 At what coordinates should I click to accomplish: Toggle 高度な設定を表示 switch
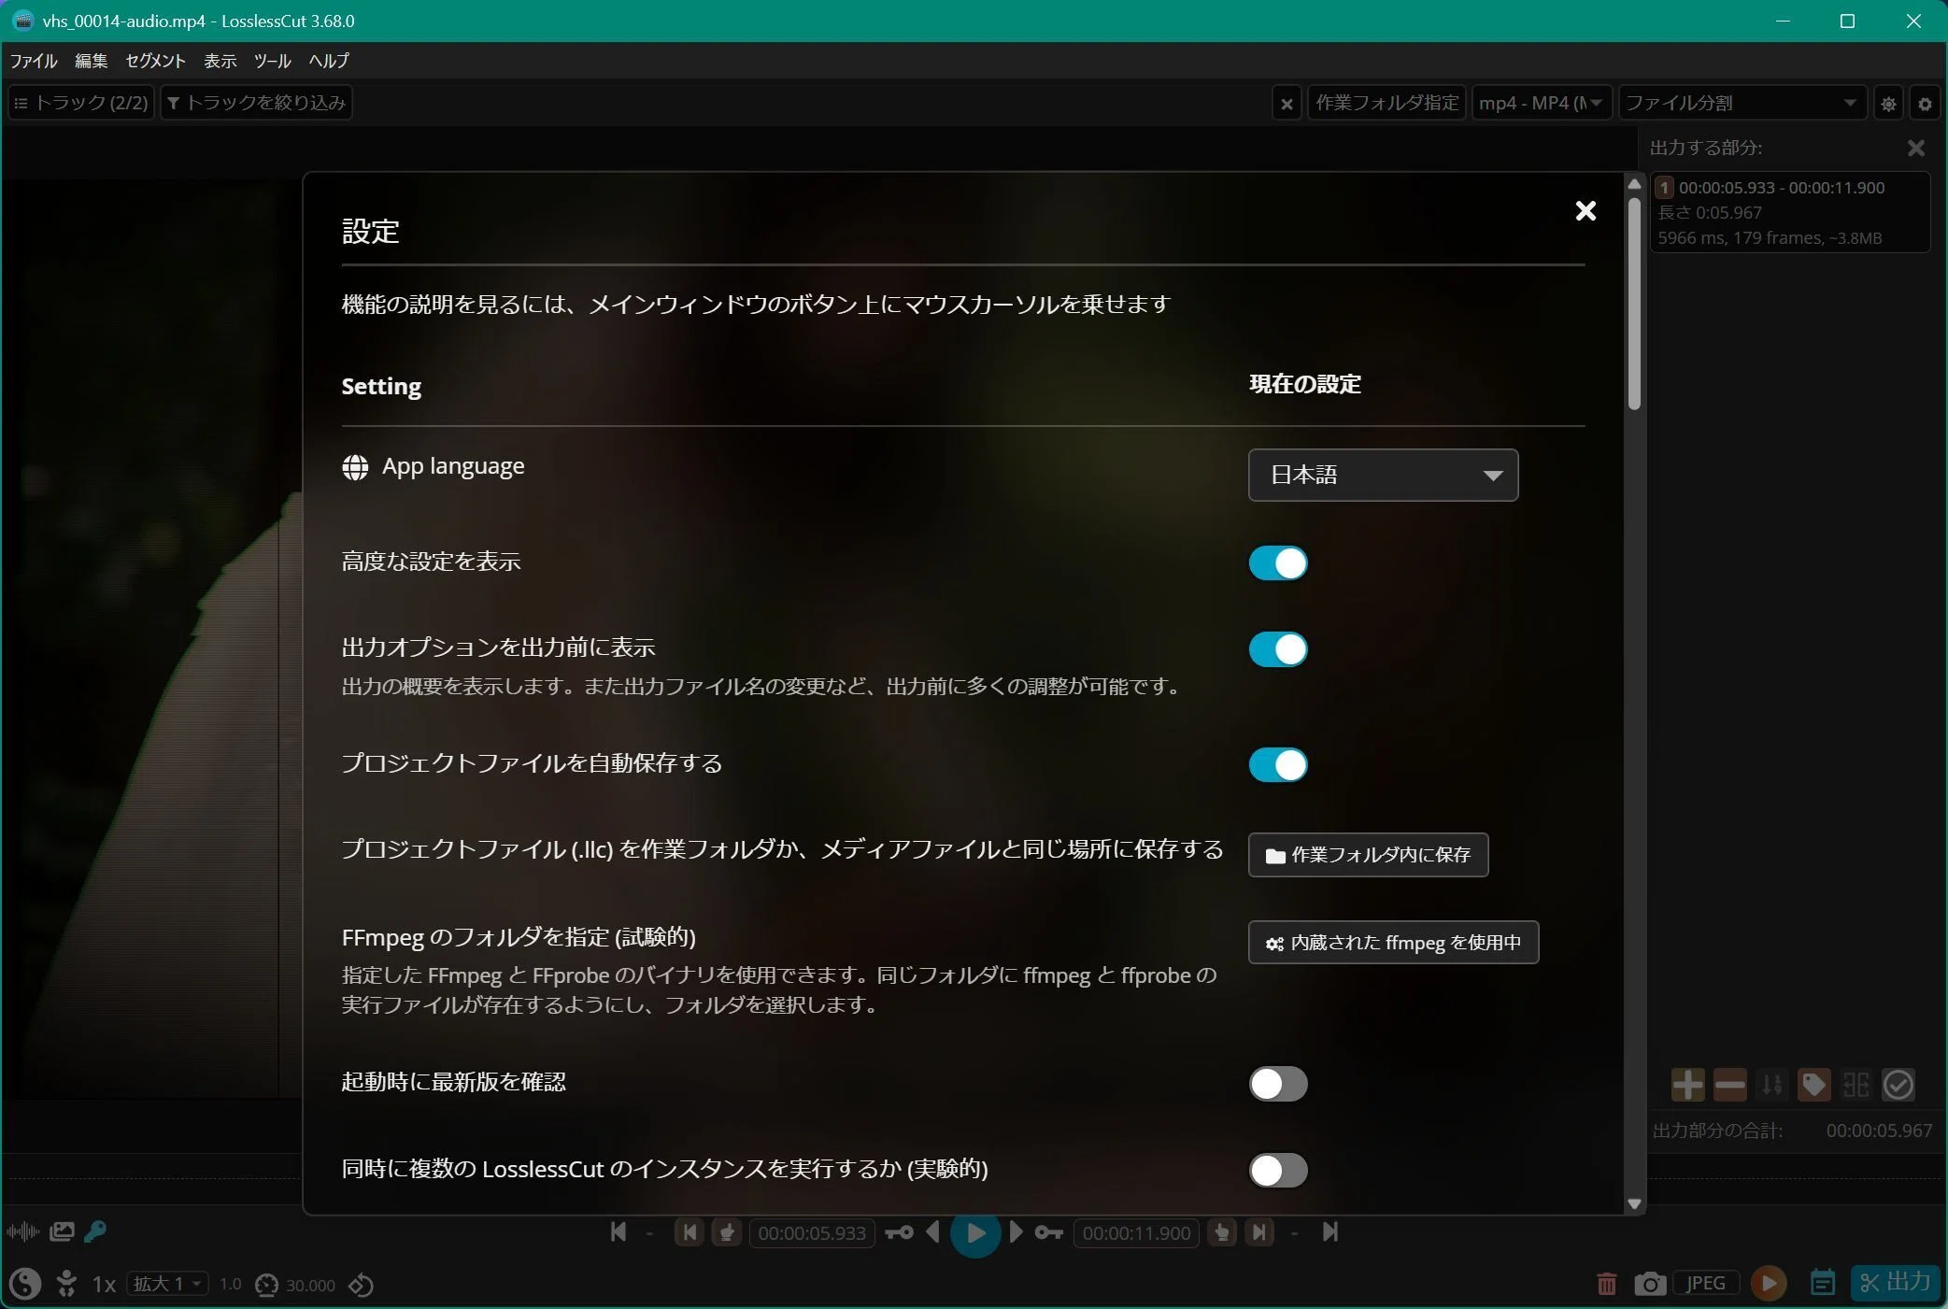point(1278,563)
